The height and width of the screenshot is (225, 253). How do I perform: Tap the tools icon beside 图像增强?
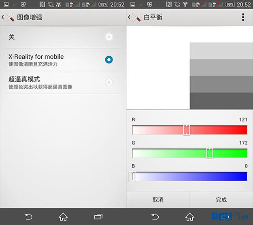pyautogui.click(x=10, y=17)
